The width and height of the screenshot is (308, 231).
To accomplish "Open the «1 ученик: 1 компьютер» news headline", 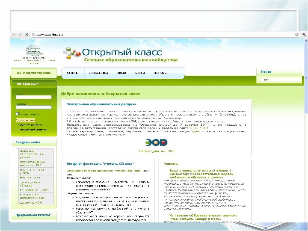I will pyautogui.click(x=201, y=174).
